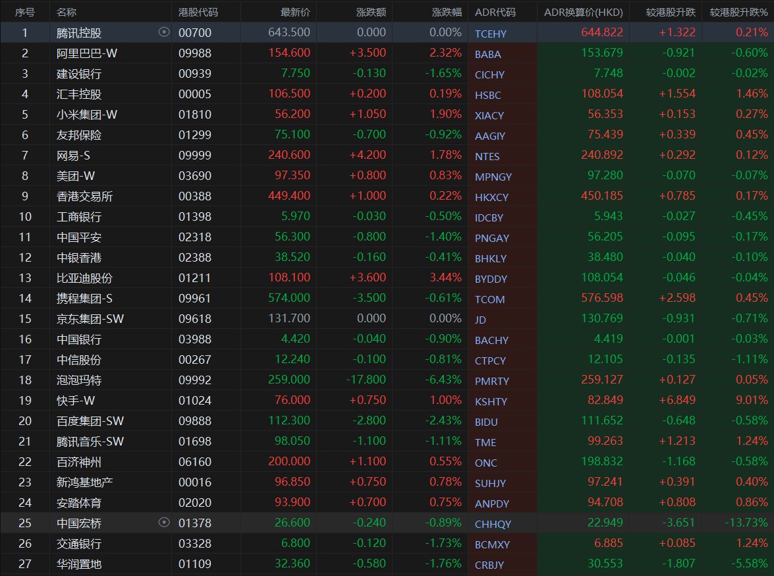774x576 pixels.
Task: Click the 中银香港 stock name
Action: [79, 258]
